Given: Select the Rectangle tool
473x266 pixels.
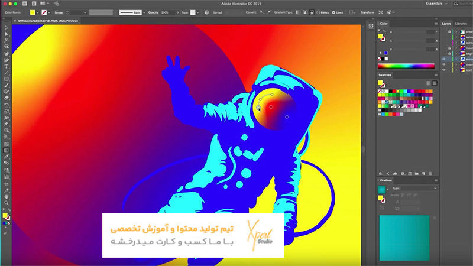Looking at the screenshot, I should (7, 79).
